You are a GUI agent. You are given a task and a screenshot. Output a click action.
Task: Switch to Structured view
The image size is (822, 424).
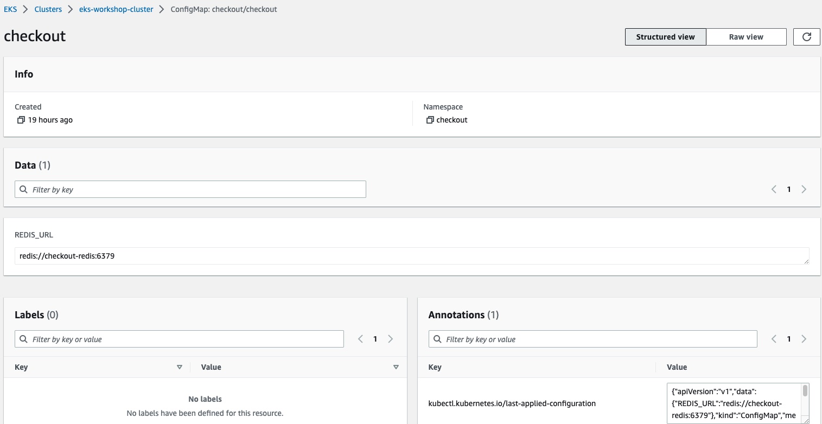(x=665, y=37)
